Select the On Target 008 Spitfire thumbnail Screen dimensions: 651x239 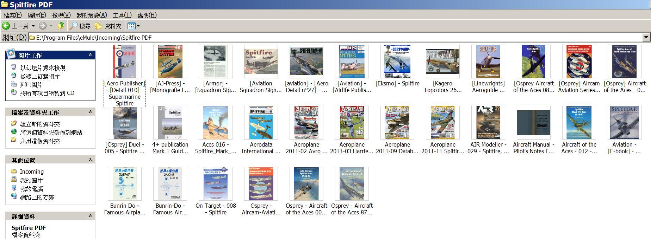(x=216, y=184)
